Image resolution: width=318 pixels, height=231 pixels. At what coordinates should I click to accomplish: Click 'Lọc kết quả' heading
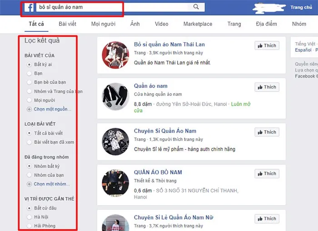point(42,40)
